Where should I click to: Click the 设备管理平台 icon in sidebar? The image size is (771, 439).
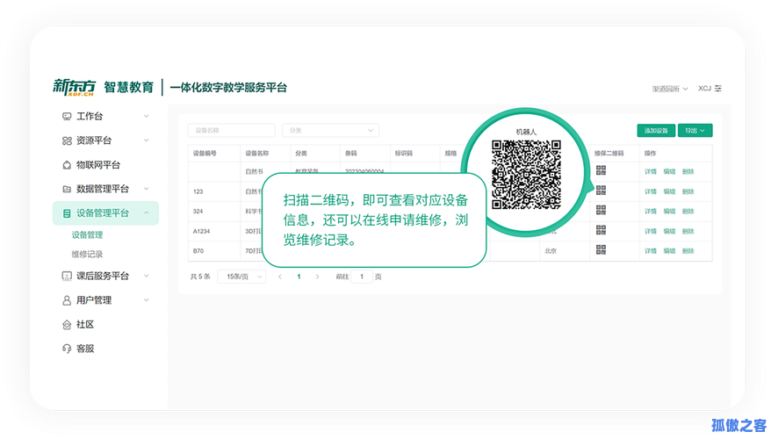[67, 213]
